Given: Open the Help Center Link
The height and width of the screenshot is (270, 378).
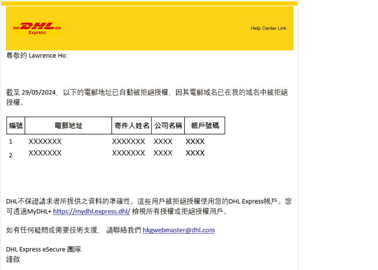Looking at the screenshot, I should 269,28.
